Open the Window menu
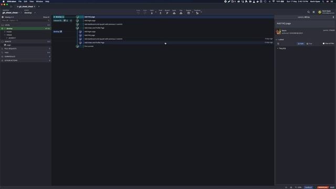This screenshot has width=336, height=189. [x=39, y=2]
